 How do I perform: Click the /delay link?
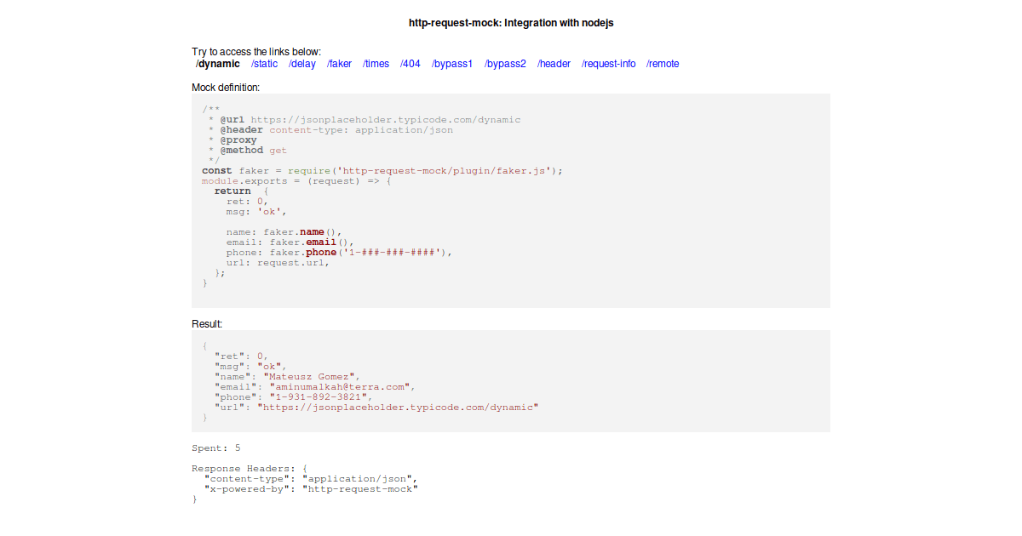click(x=301, y=64)
